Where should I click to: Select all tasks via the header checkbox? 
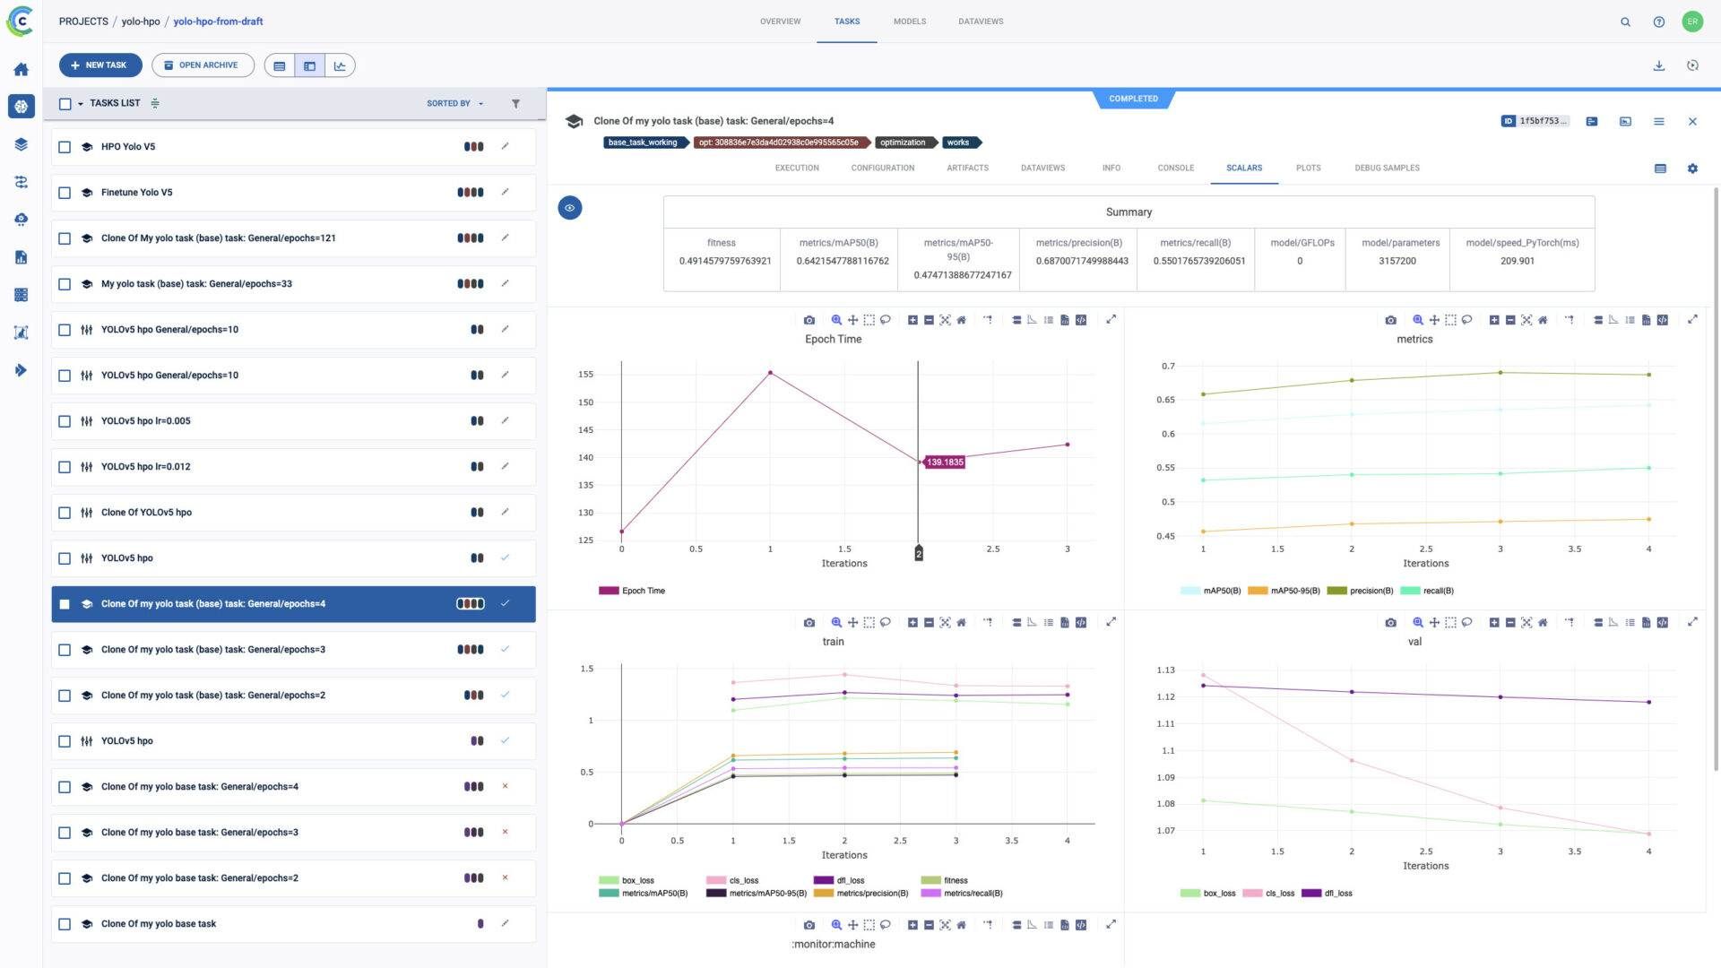pos(65,103)
